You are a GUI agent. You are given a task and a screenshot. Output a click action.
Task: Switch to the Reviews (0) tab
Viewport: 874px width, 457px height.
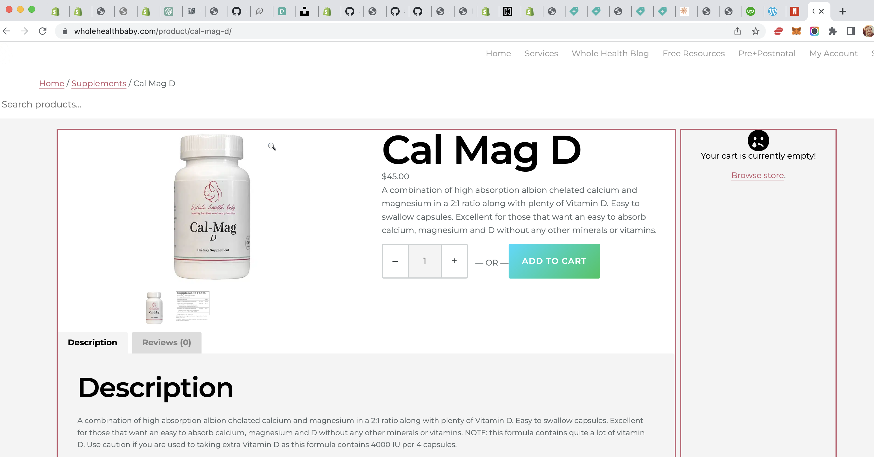[167, 342]
